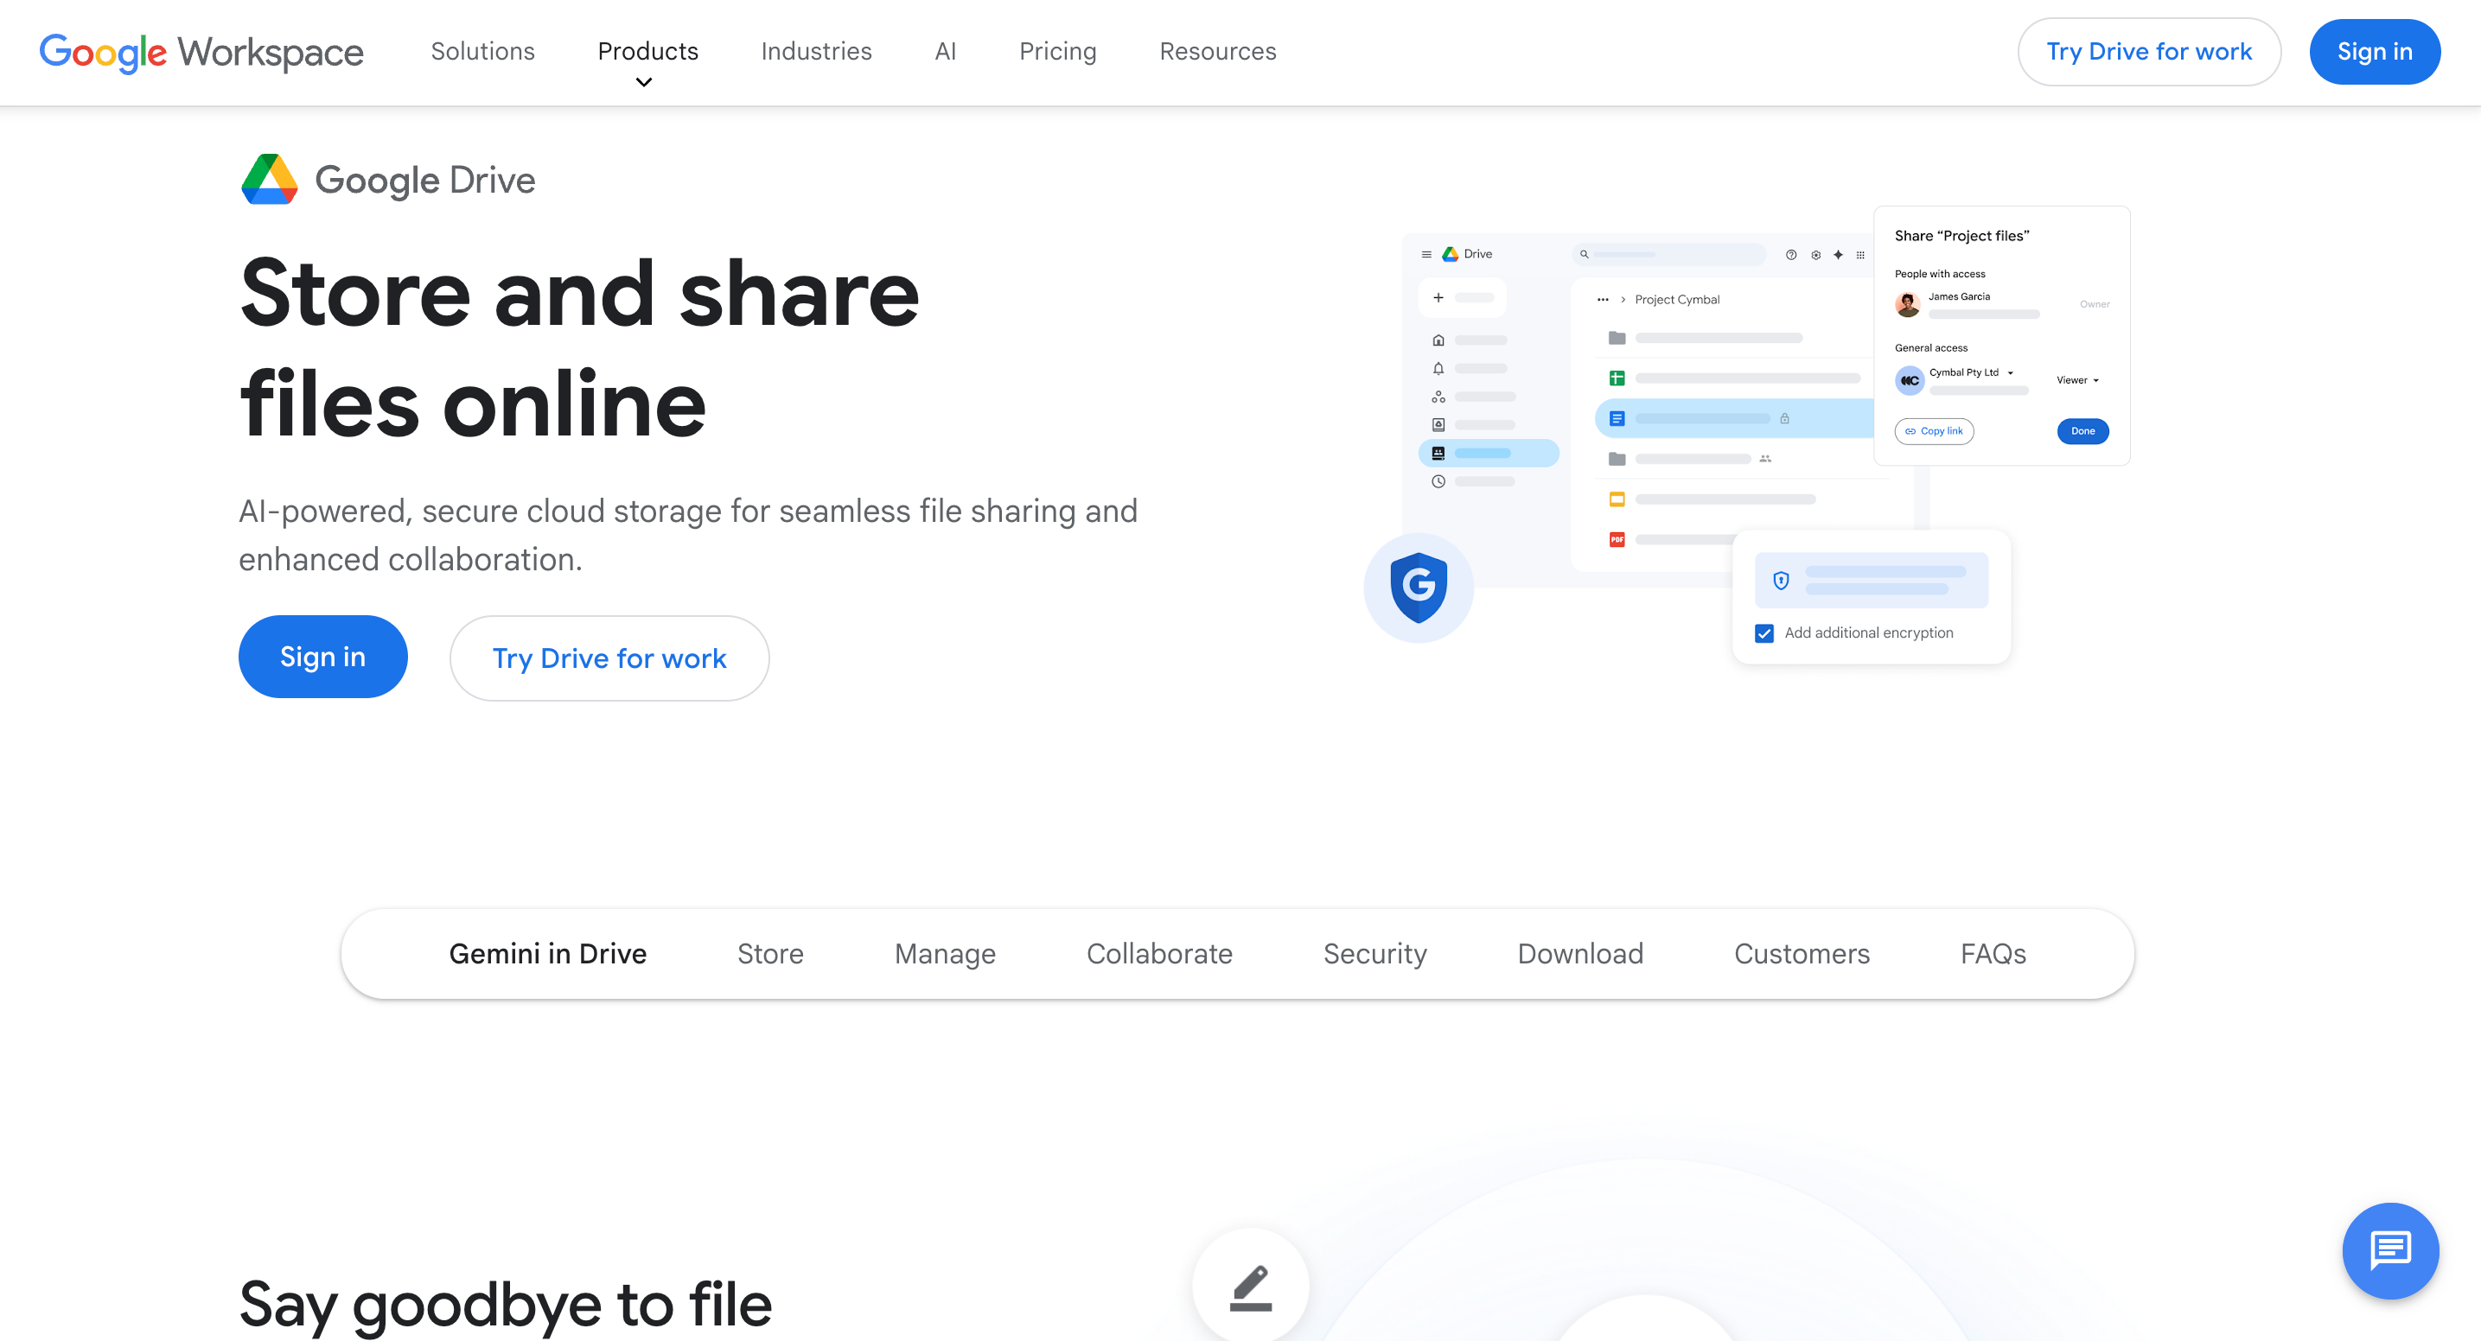The height and width of the screenshot is (1341, 2481).
Task: Click the green Sheets file icon
Action: pos(1617,378)
